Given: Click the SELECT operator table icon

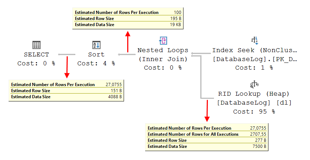Looking at the screenshot, I should (36, 45).
